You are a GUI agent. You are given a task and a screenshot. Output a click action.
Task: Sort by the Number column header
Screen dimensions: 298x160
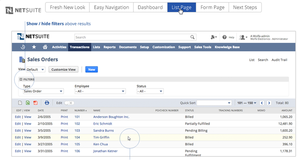81,110
